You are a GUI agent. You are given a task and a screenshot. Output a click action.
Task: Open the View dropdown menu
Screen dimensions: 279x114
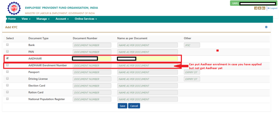pyautogui.click(x=26, y=19)
